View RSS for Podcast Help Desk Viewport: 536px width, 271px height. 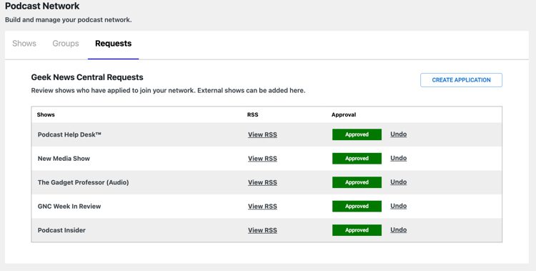click(262, 134)
